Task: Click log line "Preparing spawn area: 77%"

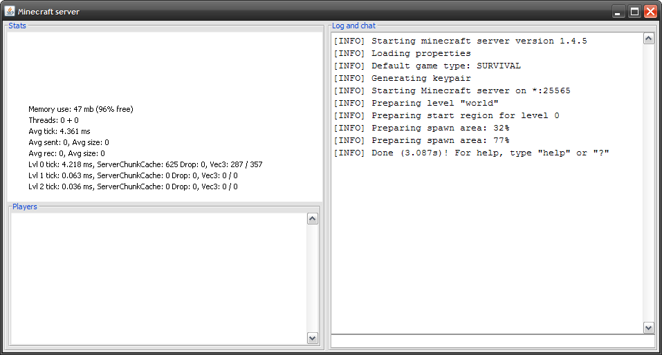Action: (422, 140)
